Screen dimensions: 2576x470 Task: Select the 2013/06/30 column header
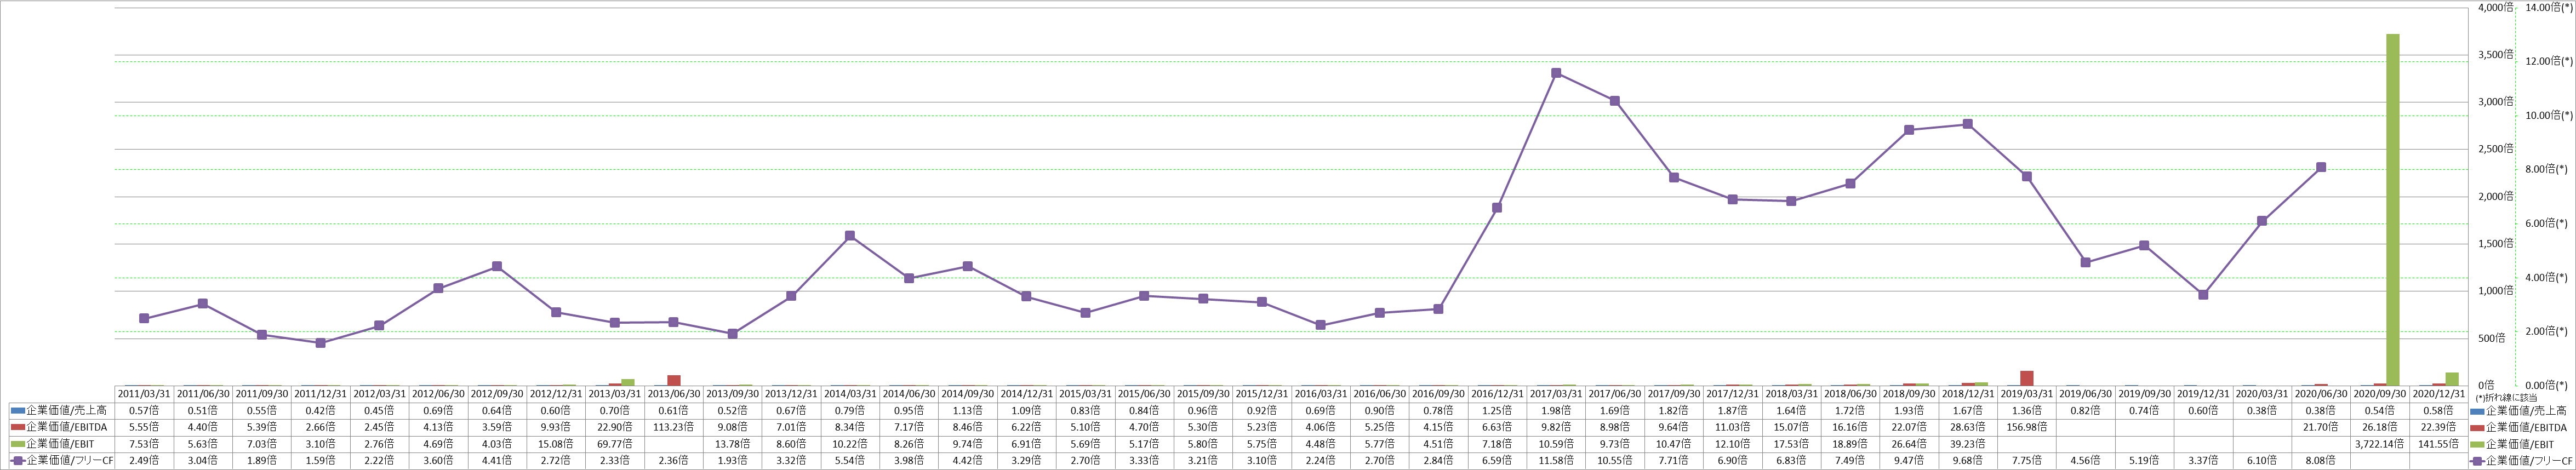tap(674, 394)
